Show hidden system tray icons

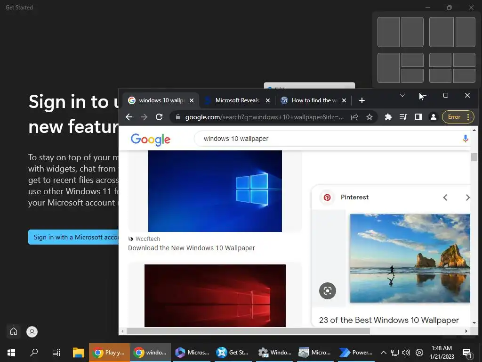(383, 353)
